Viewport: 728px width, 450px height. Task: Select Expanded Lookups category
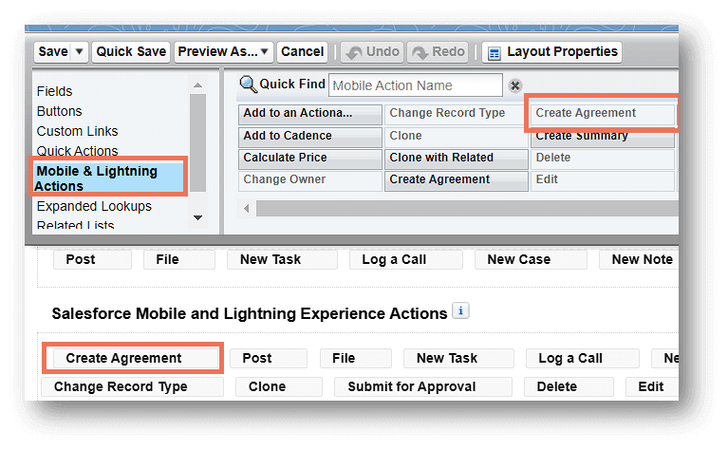[94, 206]
